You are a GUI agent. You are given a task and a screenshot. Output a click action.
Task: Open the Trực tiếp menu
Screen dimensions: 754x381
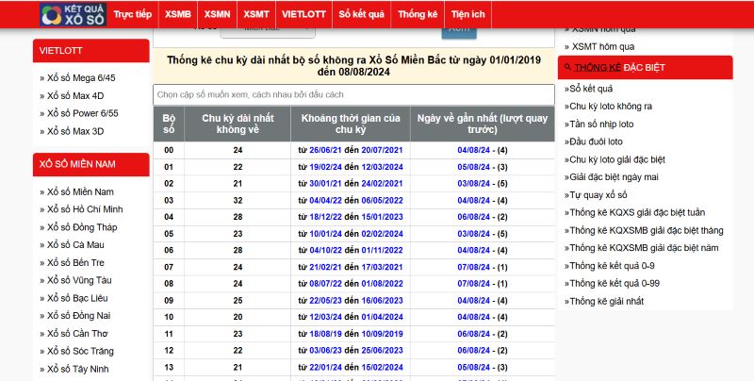(132, 15)
